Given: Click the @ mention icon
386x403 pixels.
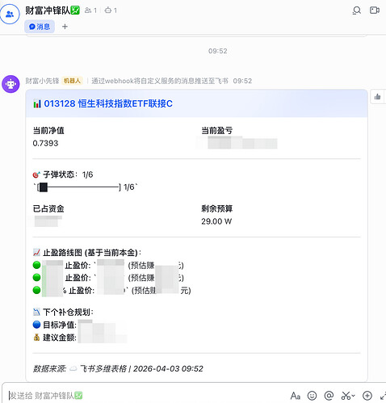Looking at the screenshot, I should 329,396.
